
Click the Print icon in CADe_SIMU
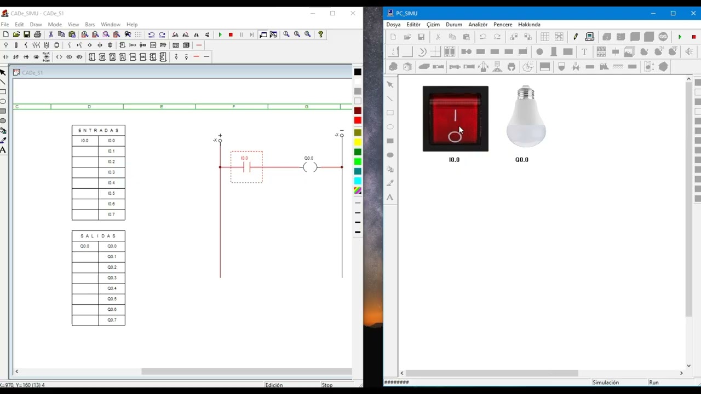37,34
